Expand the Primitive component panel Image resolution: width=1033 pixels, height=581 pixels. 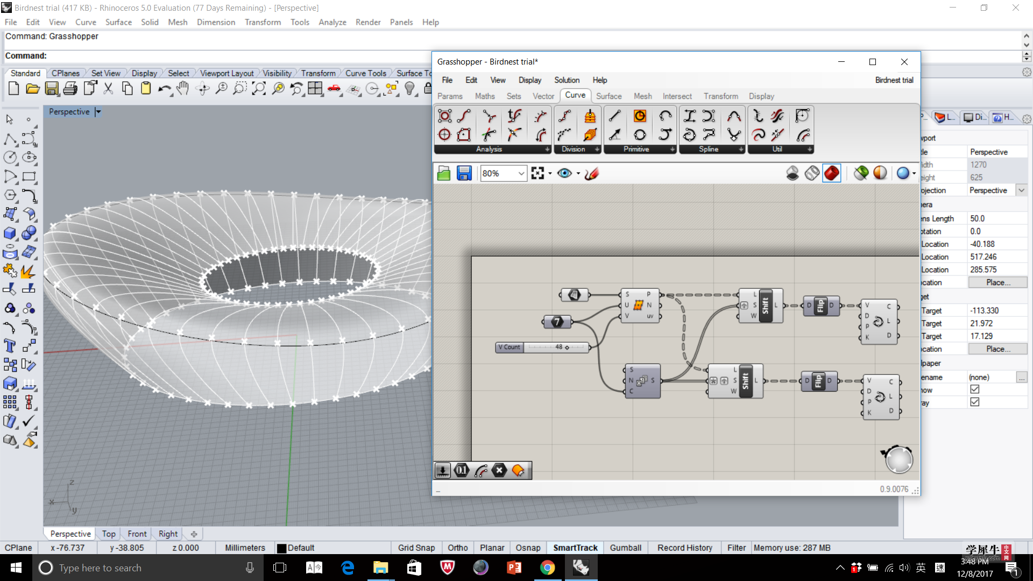[x=672, y=150]
